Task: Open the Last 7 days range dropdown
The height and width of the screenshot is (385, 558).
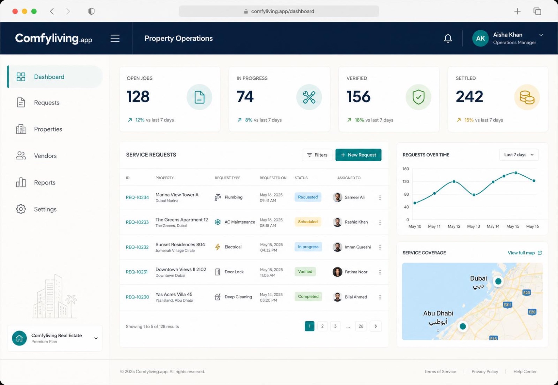Action: tap(519, 155)
